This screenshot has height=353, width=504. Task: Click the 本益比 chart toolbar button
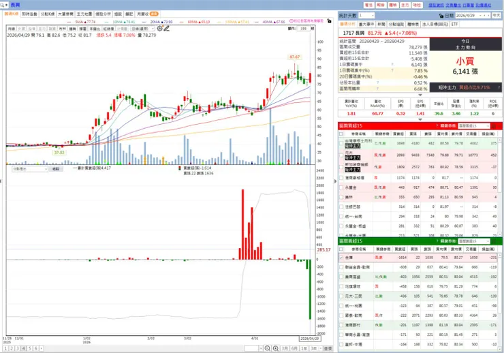[95, 29]
